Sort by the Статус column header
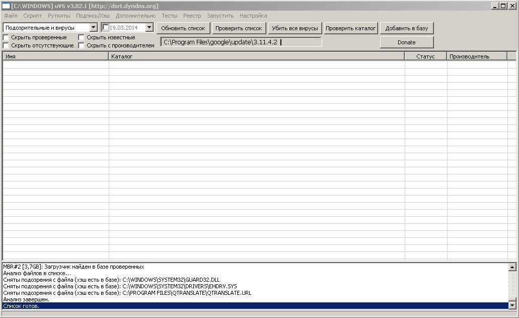Viewport: 519px width, 318px height. (x=426, y=56)
